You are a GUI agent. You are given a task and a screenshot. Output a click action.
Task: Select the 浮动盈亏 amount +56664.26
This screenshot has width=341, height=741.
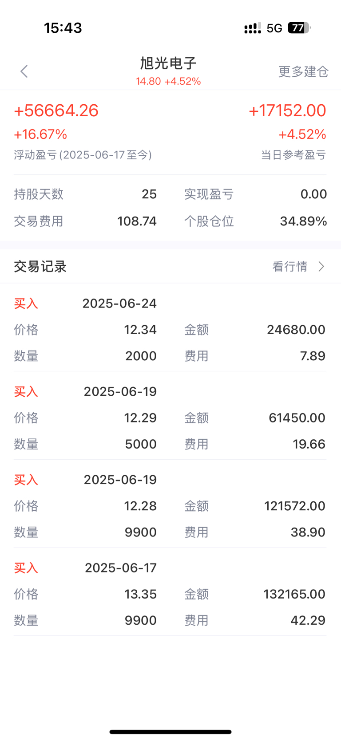(56, 110)
